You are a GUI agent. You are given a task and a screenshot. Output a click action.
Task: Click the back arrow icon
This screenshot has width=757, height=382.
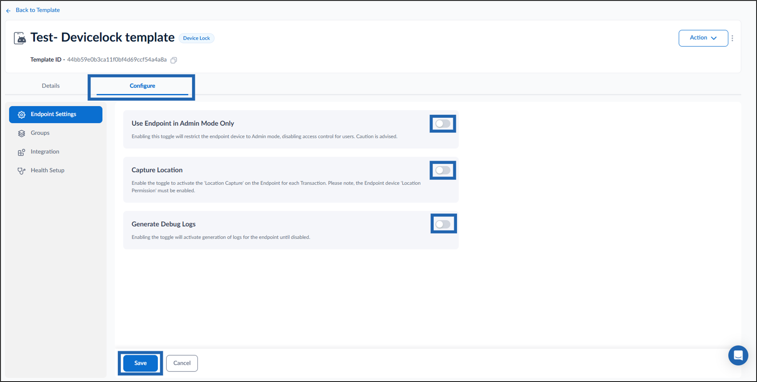click(x=8, y=11)
